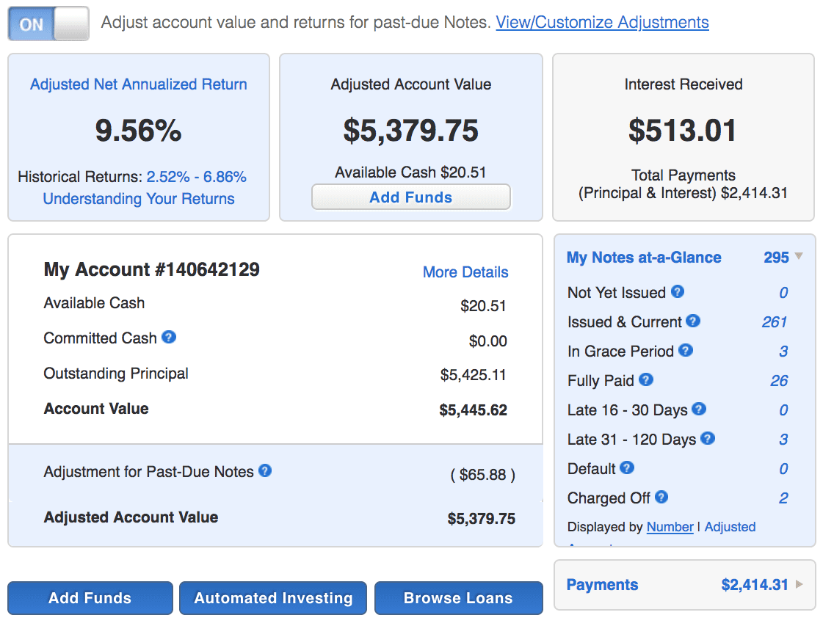Click help icon next to Issued & Current
Image resolution: width=834 pixels, height=637 pixels.
pyautogui.click(x=692, y=321)
